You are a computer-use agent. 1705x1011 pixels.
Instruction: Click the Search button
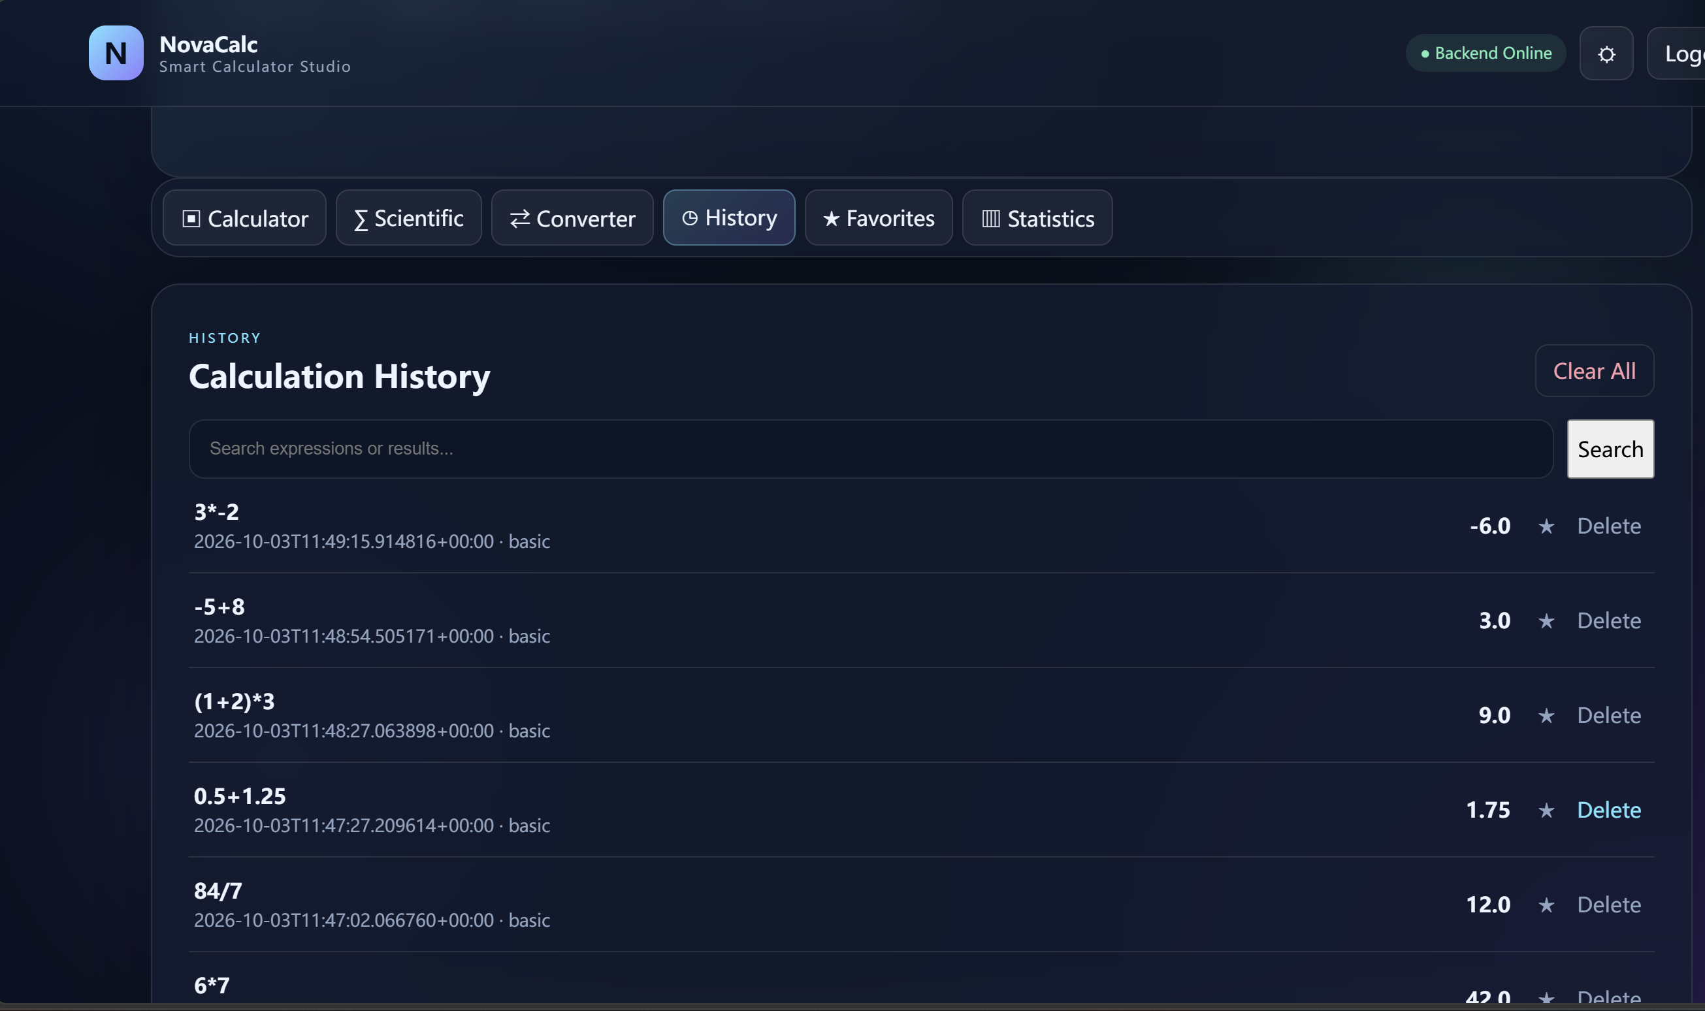1610,449
